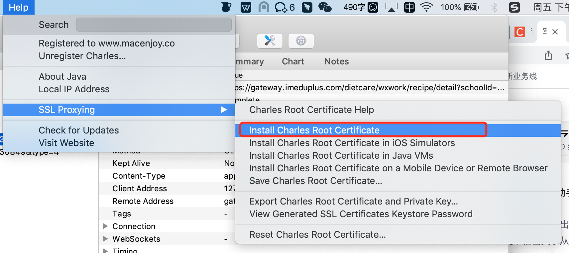Choose Install Charles Root Certificate in iOS Simulators
This screenshot has width=569, height=253.
(x=398, y=143)
